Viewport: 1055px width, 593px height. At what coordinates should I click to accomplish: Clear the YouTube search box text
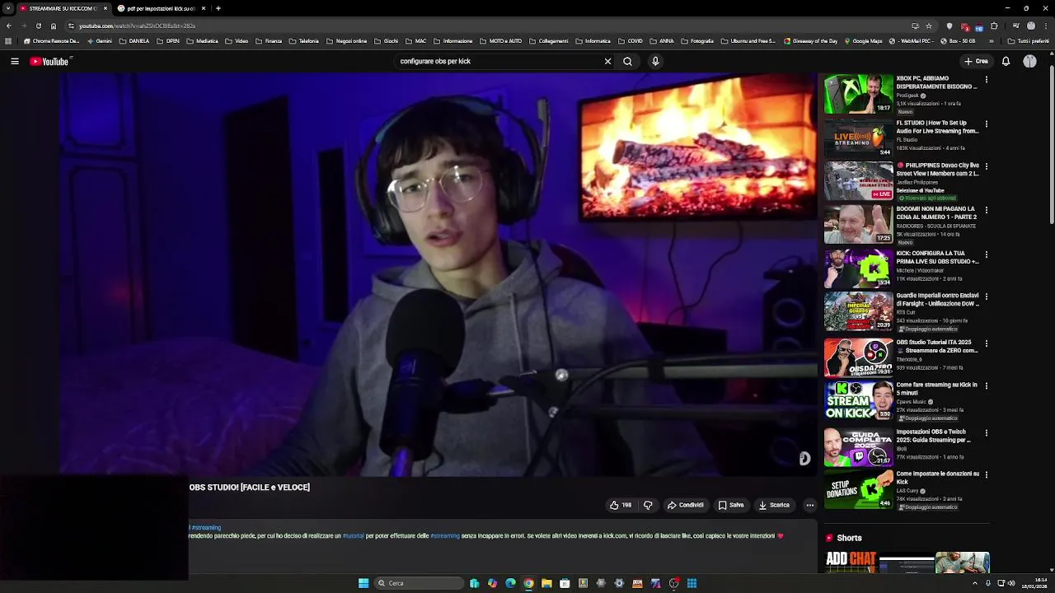tap(607, 61)
